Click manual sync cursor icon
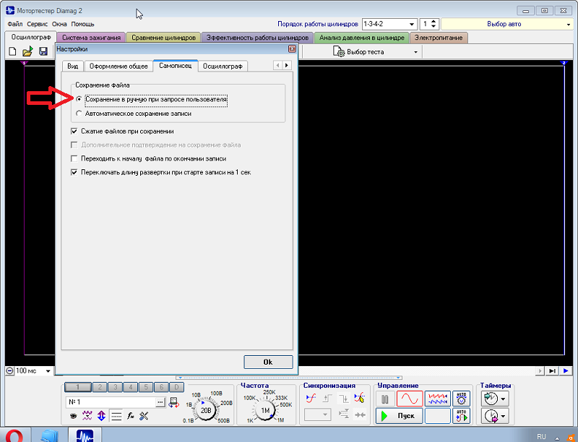The image size is (578, 442). pos(359,399)
